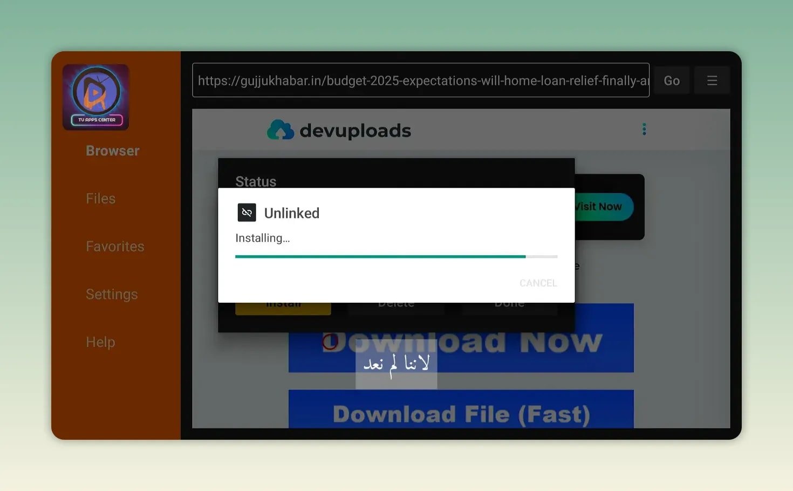Open Settings in the sidebar
Screen dimensions: 793x491
[112, 294]
